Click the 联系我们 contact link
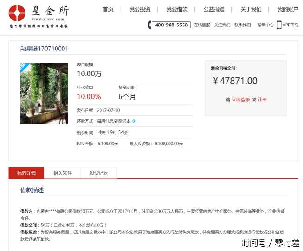303x251 pixels. pyautogui.click(x=242, y=25)
